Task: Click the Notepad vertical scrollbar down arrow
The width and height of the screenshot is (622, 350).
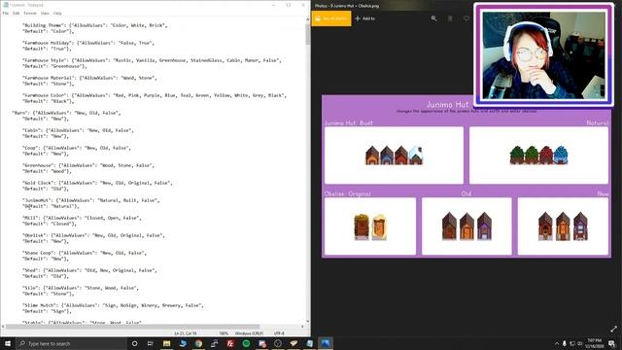Action: coord(307,321)
